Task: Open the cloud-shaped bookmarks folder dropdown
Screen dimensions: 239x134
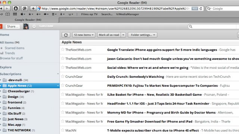Action: pyautogui.click(x=46, y=14)
